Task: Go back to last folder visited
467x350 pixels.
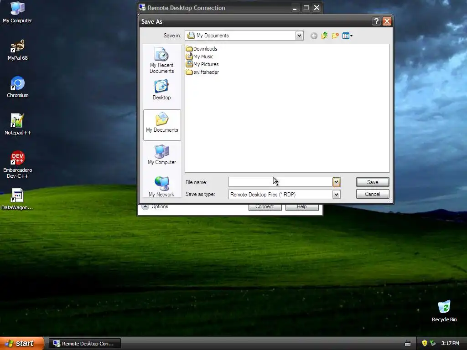Action: point(314,36)
